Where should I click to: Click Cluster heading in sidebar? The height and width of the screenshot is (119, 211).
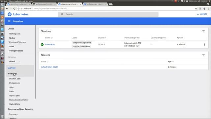pos(11,29)
